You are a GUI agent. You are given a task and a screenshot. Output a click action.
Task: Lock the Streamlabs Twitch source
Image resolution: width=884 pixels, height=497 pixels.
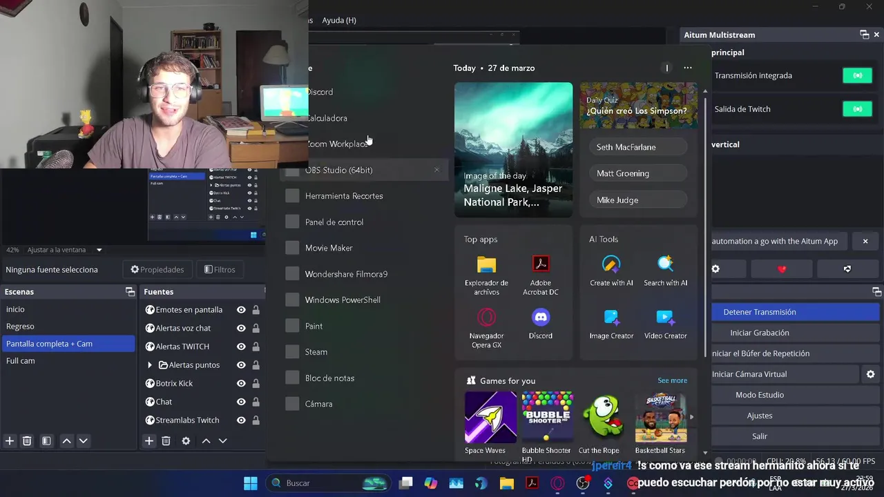256,420
